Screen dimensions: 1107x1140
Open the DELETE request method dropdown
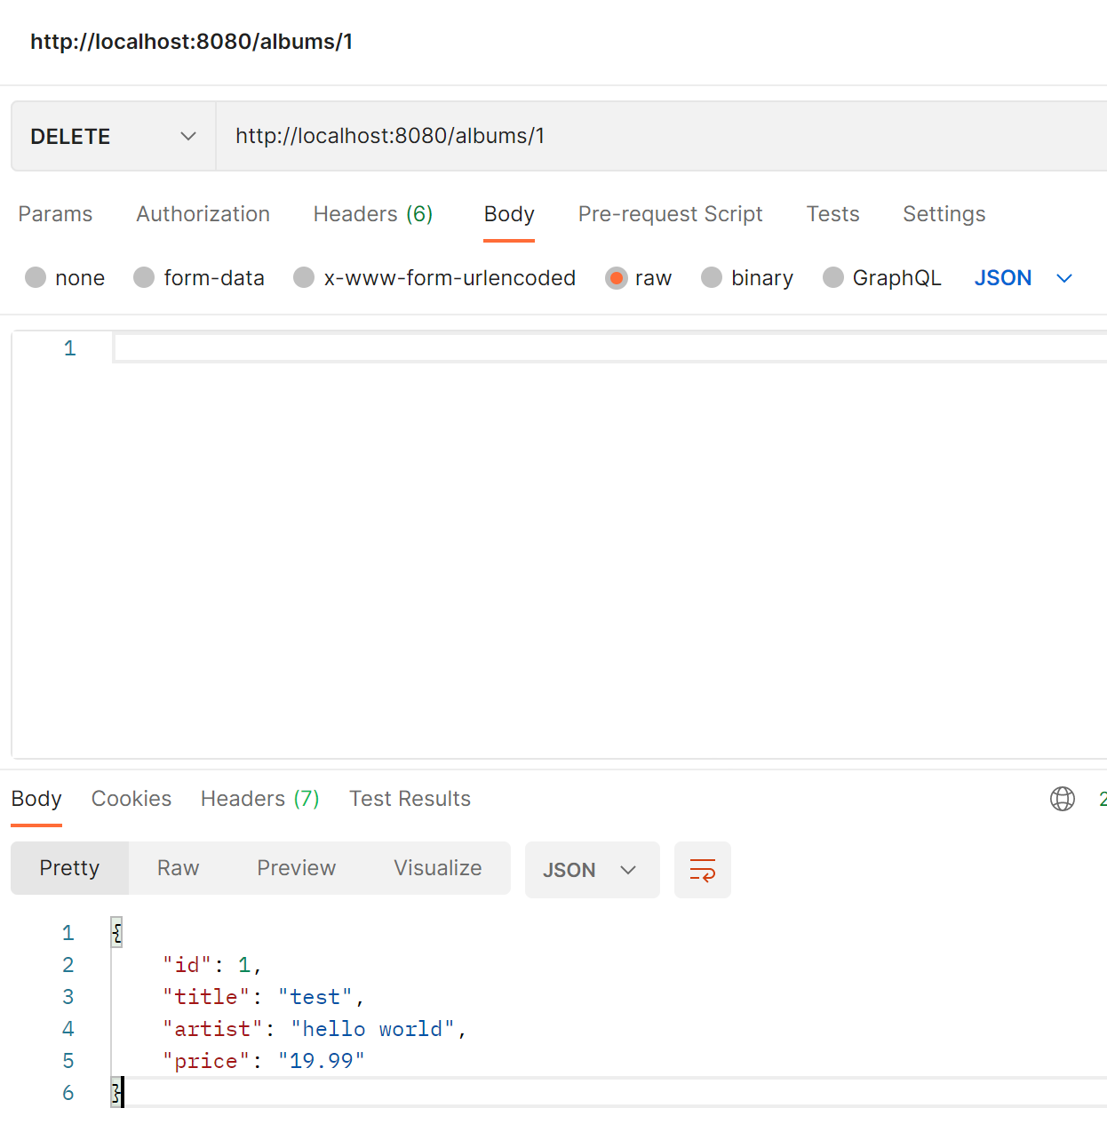(x=112, y=136)
